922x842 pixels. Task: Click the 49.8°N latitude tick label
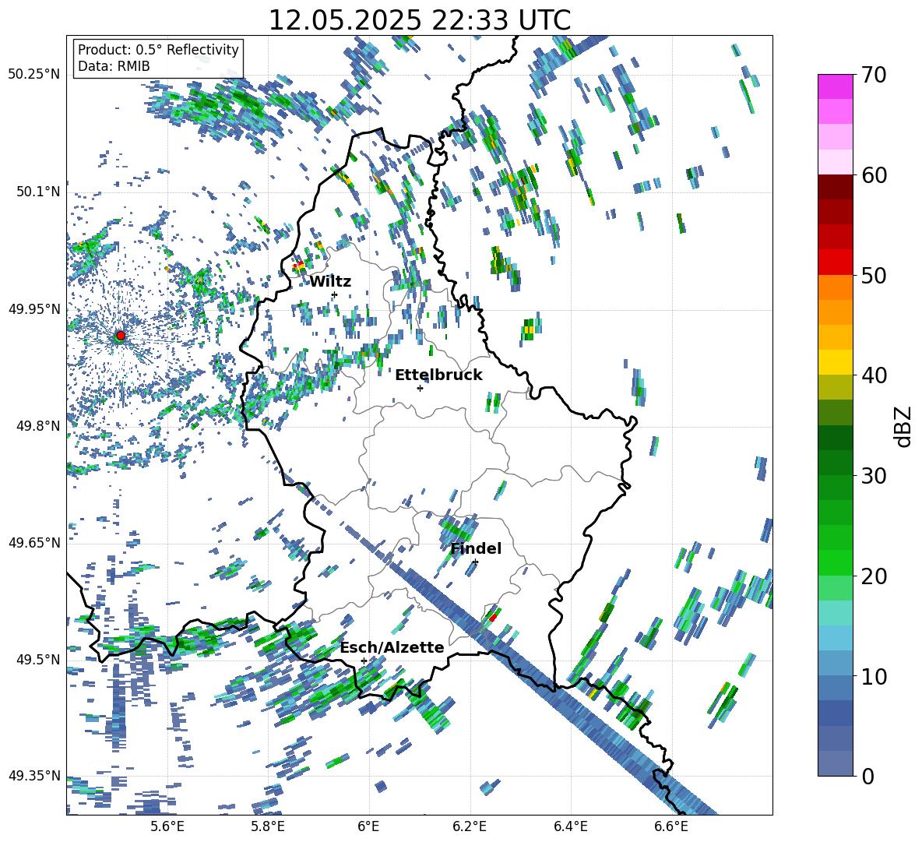point(38,426)
